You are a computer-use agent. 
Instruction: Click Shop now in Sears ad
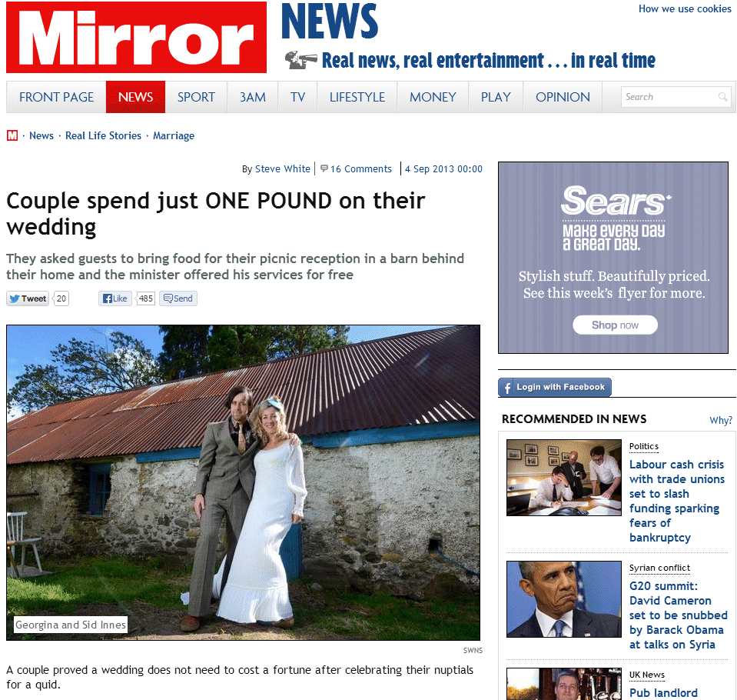[x=615, y=325]
